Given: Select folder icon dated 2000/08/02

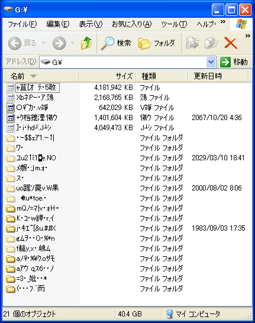Looking at the screenshot, I should pyautogui.click(x=10, y=188).
